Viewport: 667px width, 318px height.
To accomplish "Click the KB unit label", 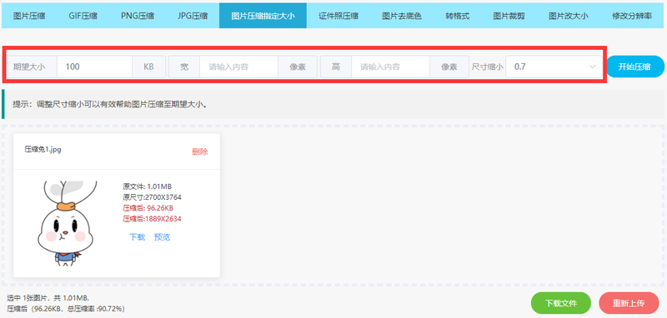I will coord(149,67).
